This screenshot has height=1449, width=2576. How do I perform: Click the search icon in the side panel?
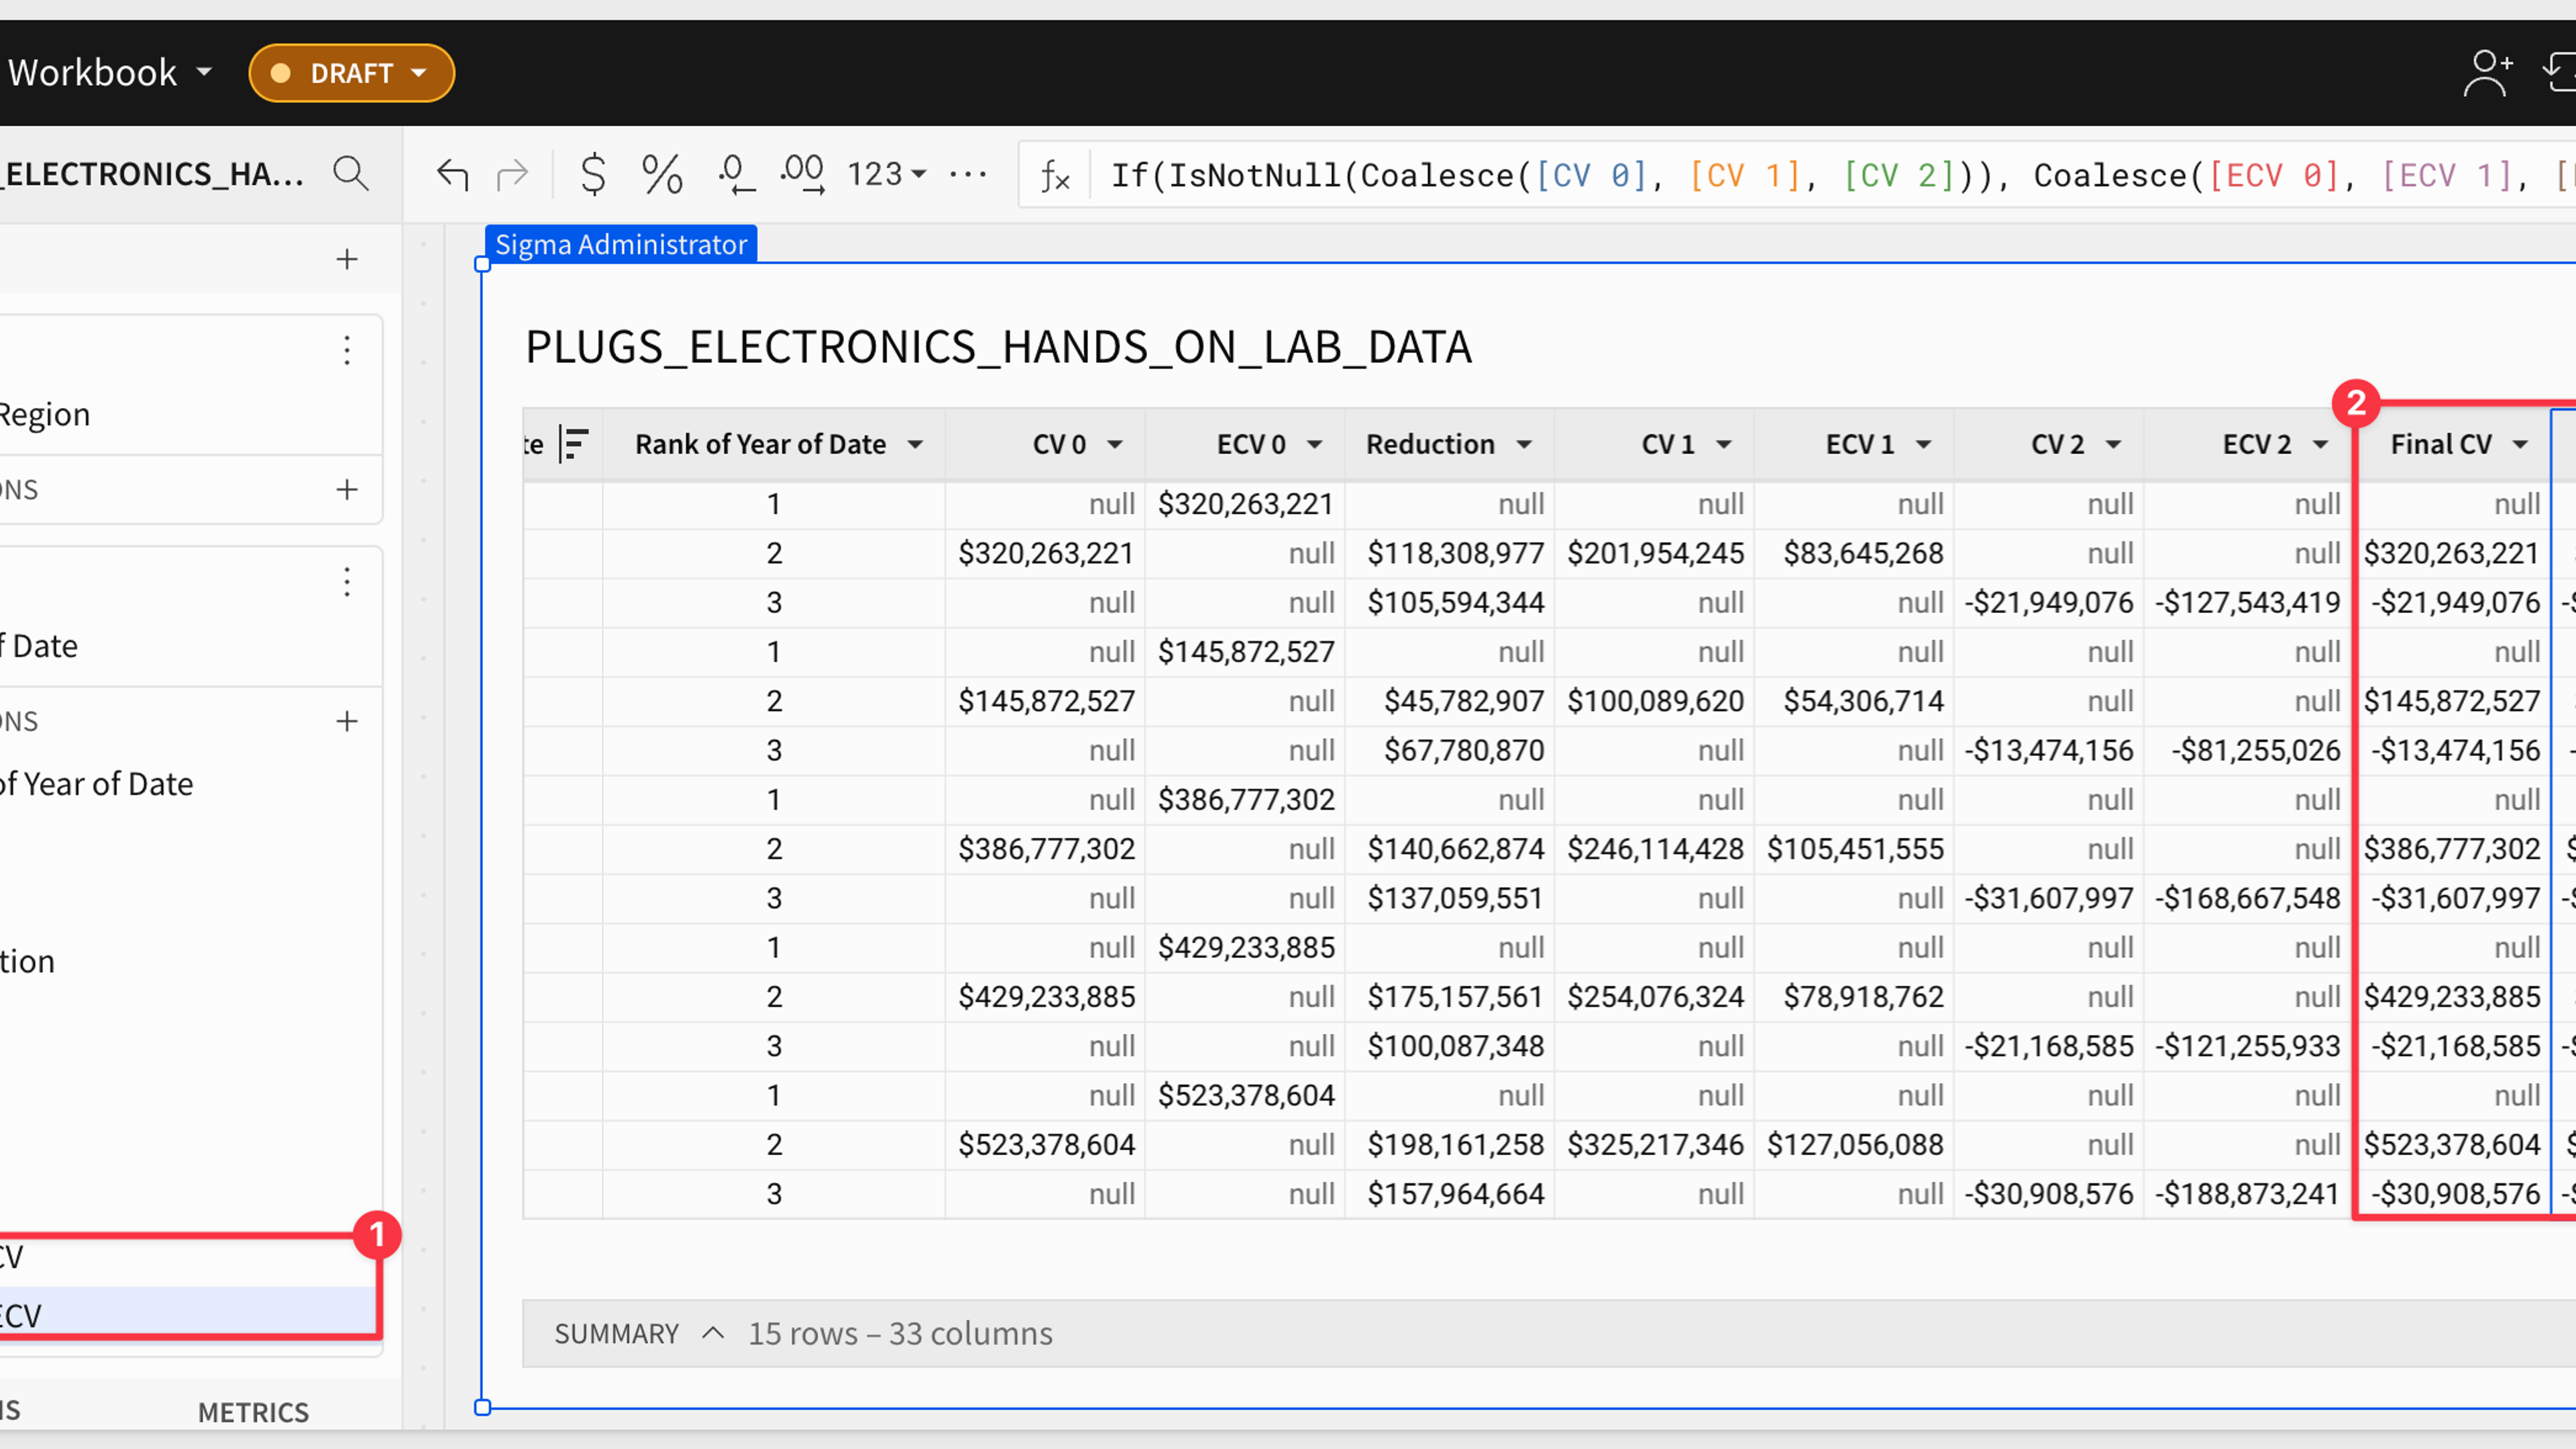(351, 174)
